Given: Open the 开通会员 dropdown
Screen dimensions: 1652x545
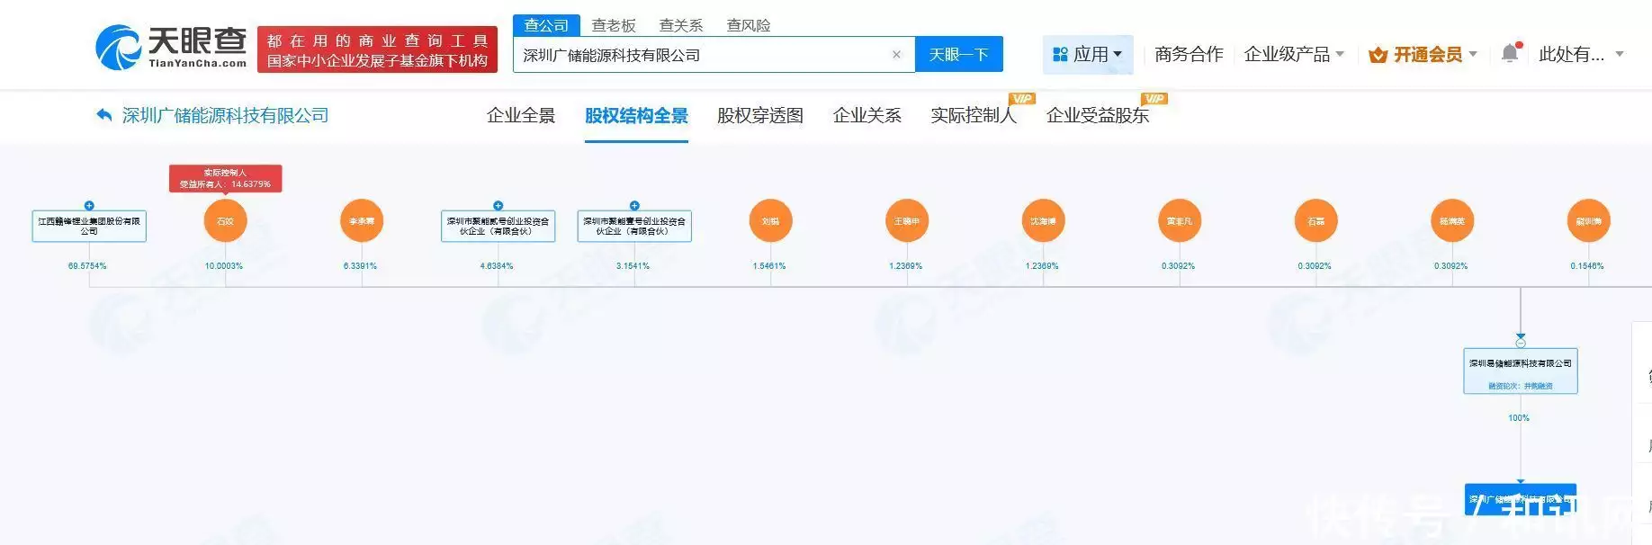Looking at the screenshot, I should point(1423,55).
